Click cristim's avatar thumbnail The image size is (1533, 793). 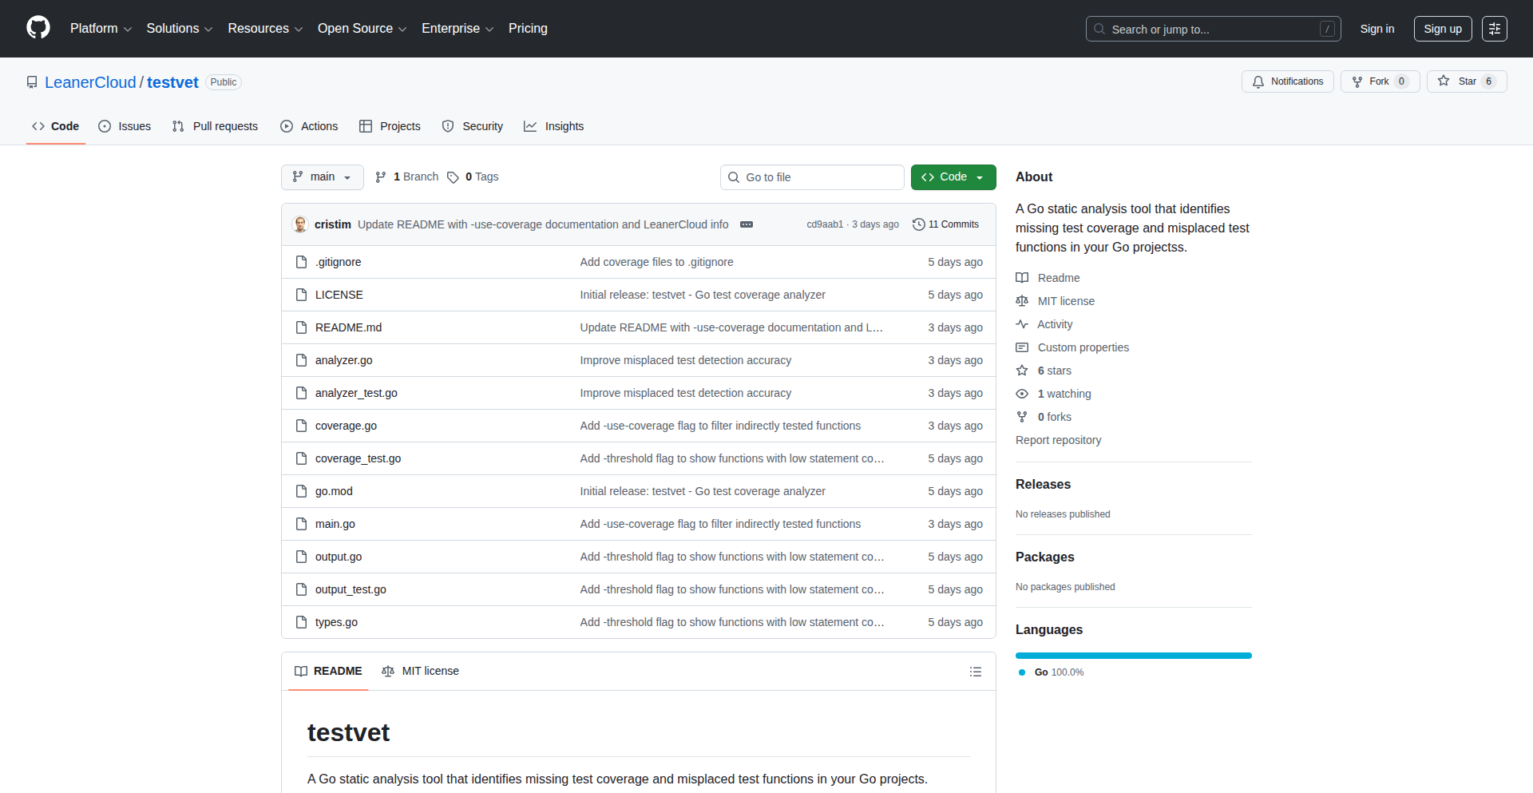click(300, 224)
